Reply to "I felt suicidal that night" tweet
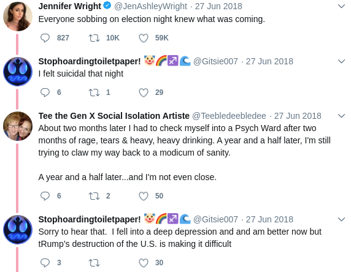This screenshot has height=272, width=351. [x=45, y=93]
